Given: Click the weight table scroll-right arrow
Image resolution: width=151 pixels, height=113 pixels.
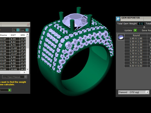Looking at the screenshot, I should tap(24, 72).
